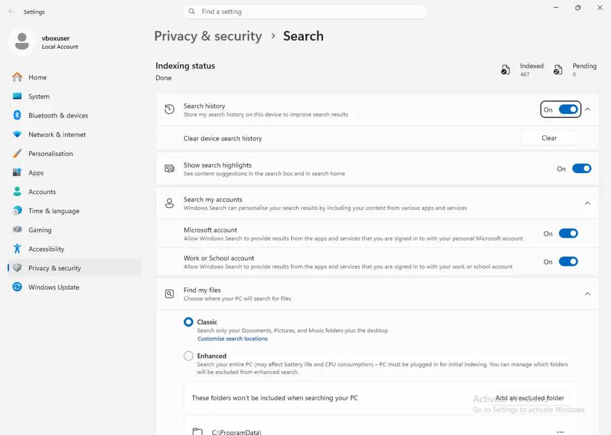611x435 pixels.
Task: Click the Apps icon in sidebar
Action: [x=17, y=173]
